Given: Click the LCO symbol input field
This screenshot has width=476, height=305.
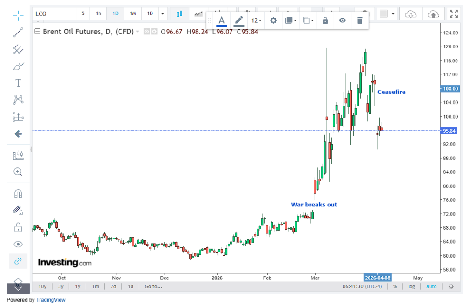Looking at the screenshot, I should click(51, 13).
